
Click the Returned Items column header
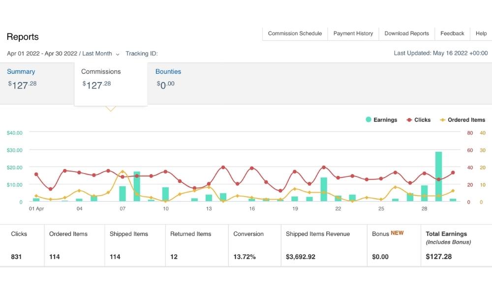coord(191,234)
